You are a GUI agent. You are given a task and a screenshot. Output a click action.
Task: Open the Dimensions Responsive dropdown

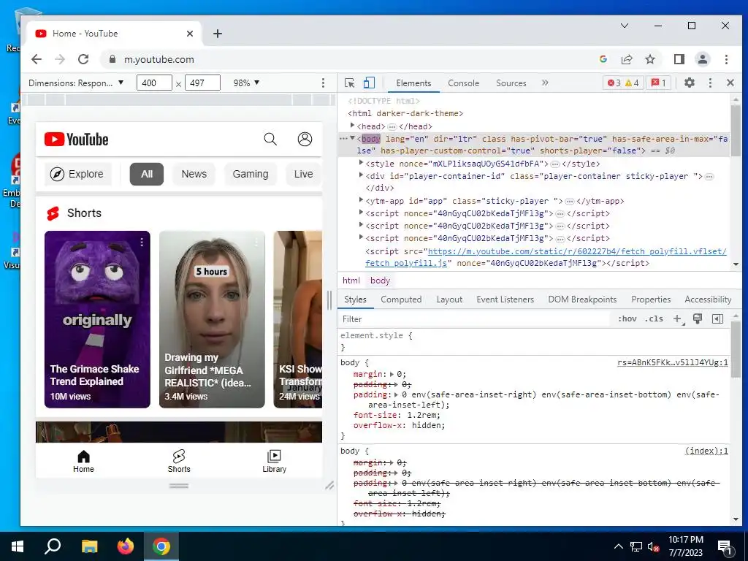[76, 83]
